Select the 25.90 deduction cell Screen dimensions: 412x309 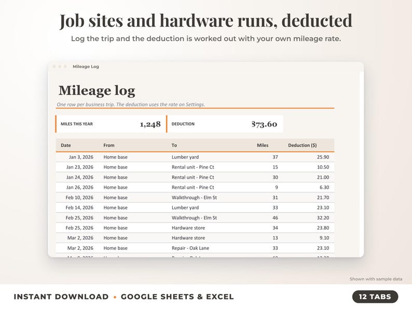(x=323, y=157)
